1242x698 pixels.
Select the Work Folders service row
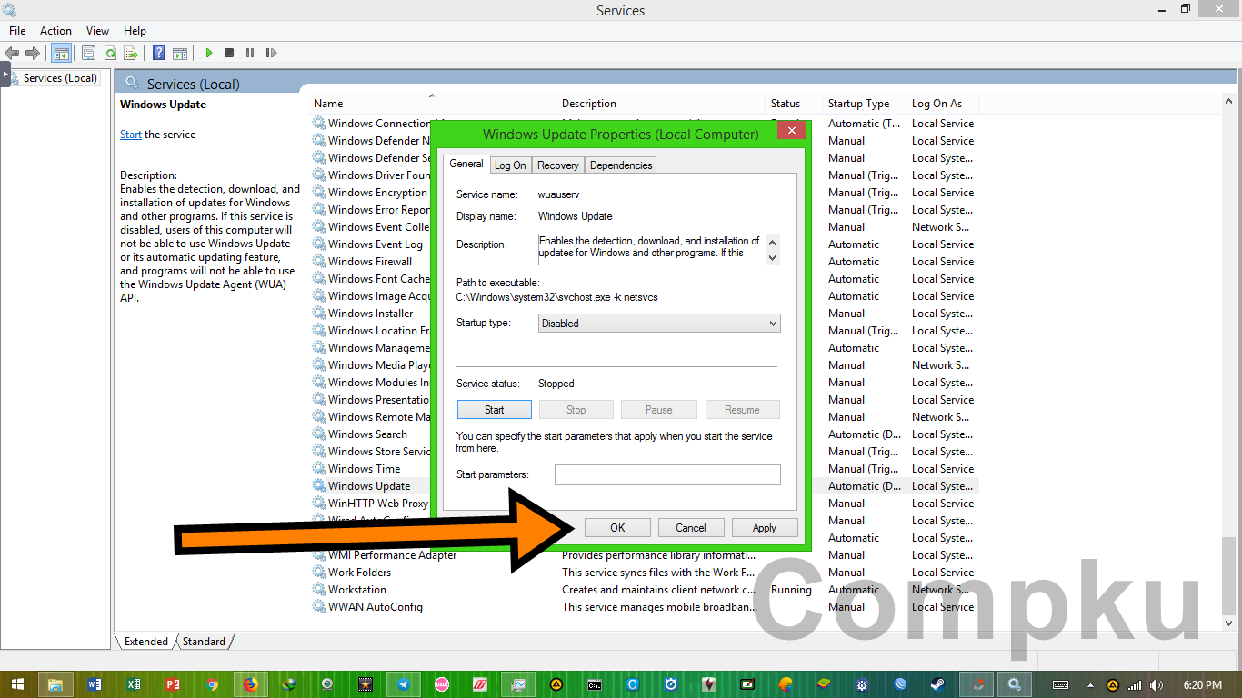click(645, 573)
